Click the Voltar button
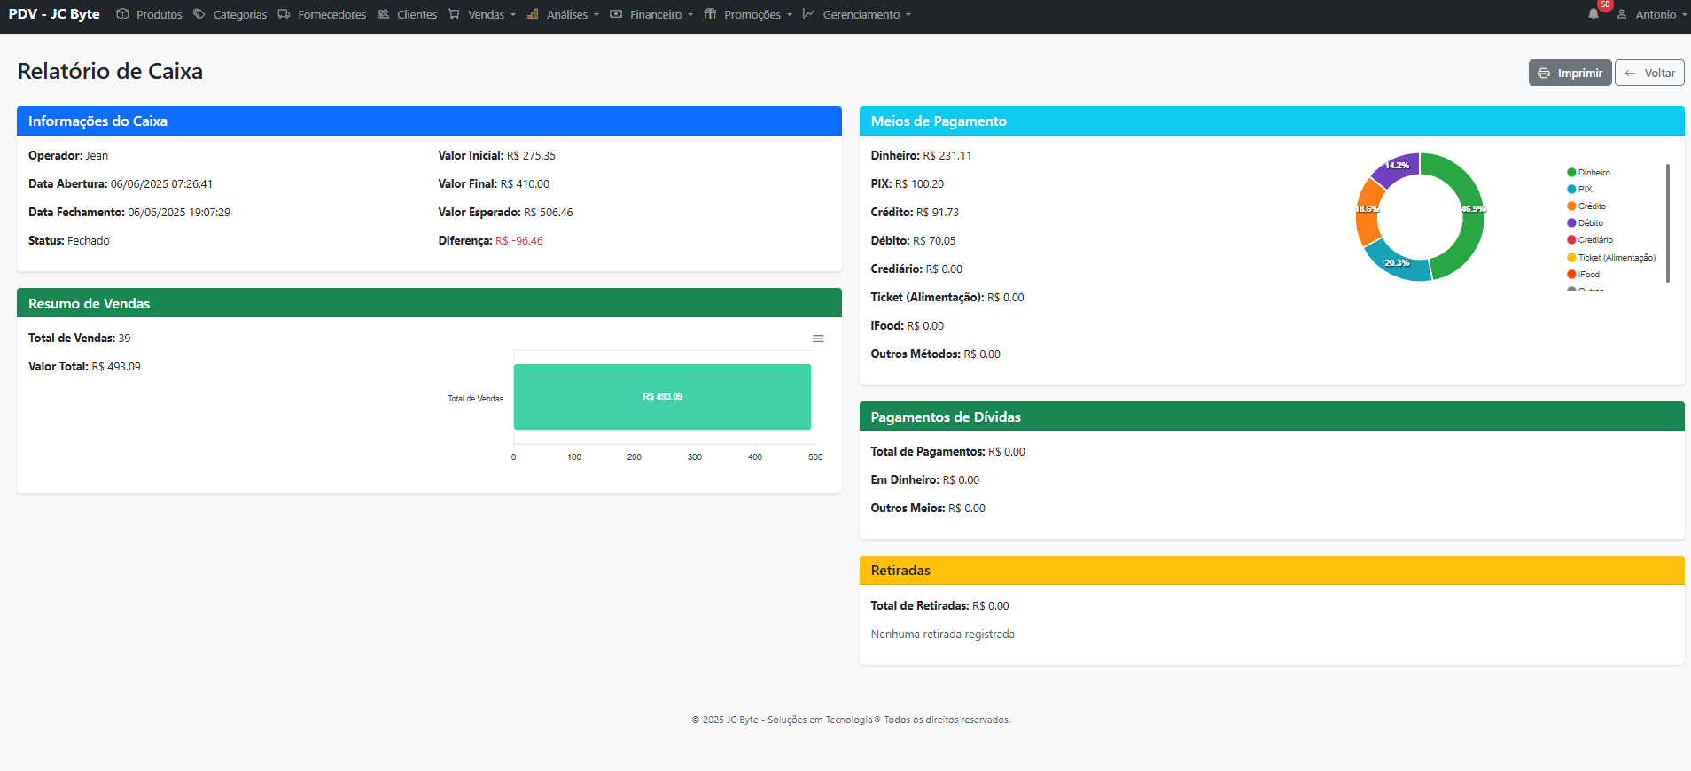Screen dimensions: 1691x771 [1649, 73]
